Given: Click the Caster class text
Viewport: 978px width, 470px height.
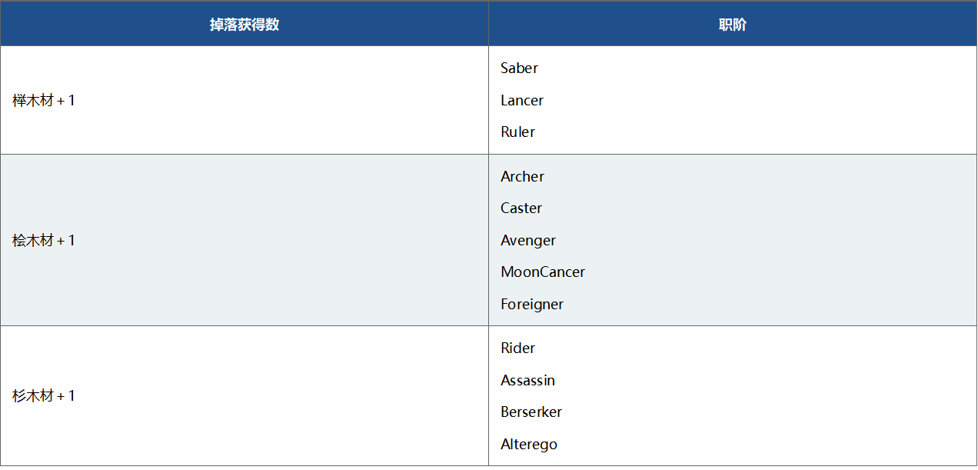Looking at the screenshot, I should (521, 208).
